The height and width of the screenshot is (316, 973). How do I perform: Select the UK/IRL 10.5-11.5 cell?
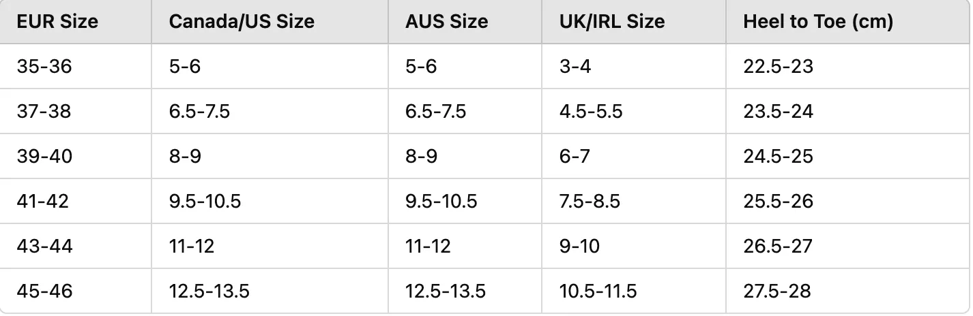pos(635,291)
